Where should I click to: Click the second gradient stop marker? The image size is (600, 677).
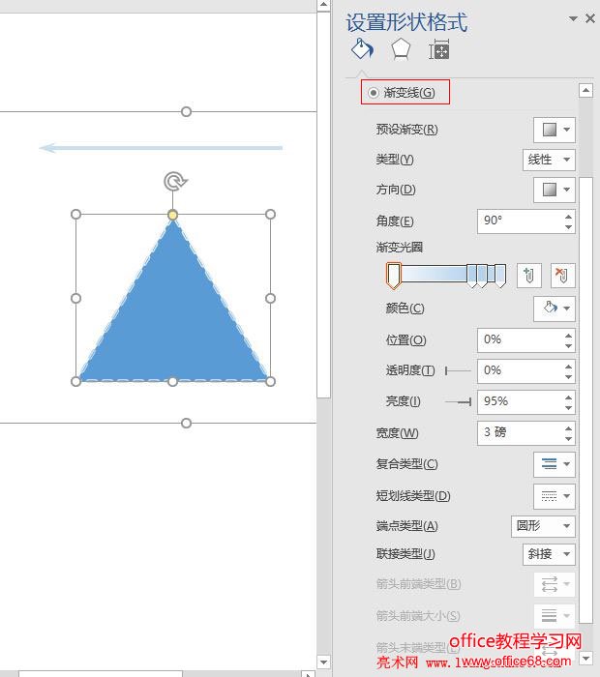click(472, 276)
